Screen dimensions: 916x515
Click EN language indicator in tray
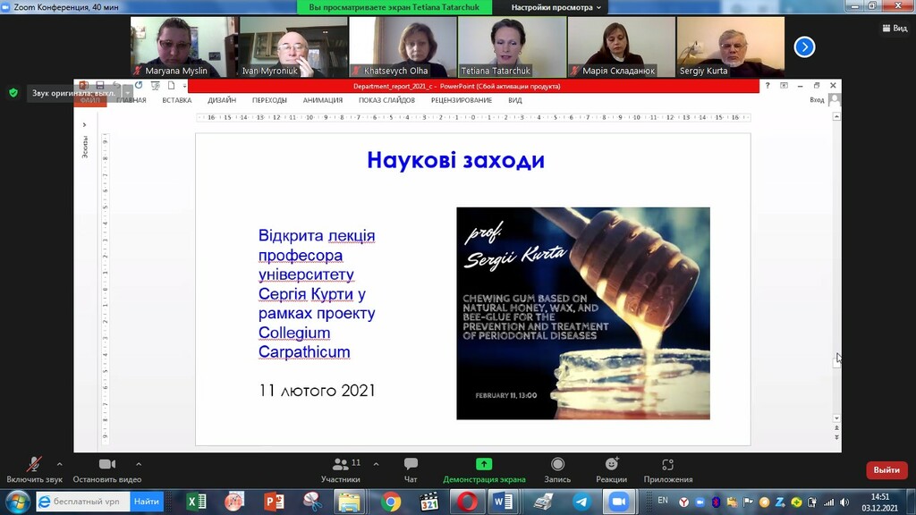click(x=663, y=501)
